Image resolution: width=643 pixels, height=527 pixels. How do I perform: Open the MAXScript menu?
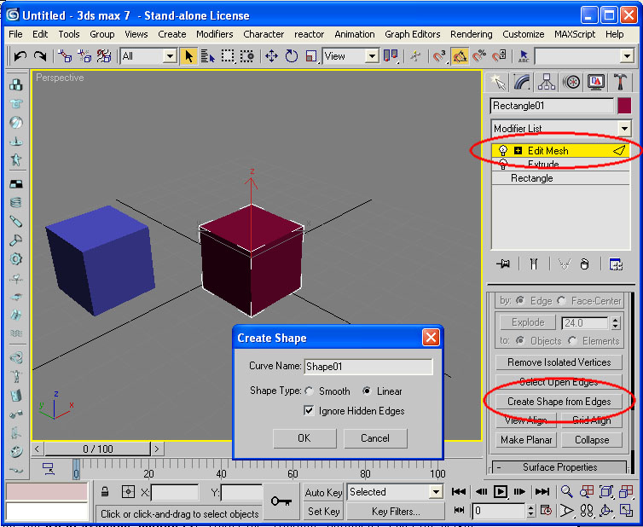(575, 34)
